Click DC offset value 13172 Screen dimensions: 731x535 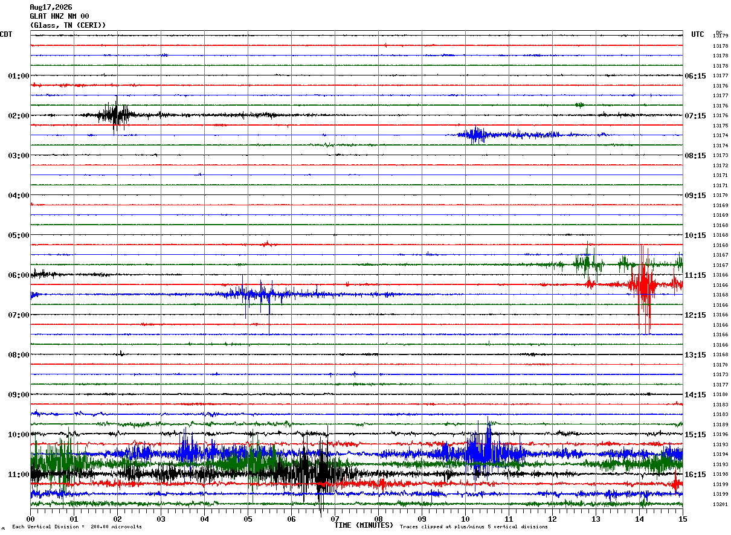coord(720,165)
